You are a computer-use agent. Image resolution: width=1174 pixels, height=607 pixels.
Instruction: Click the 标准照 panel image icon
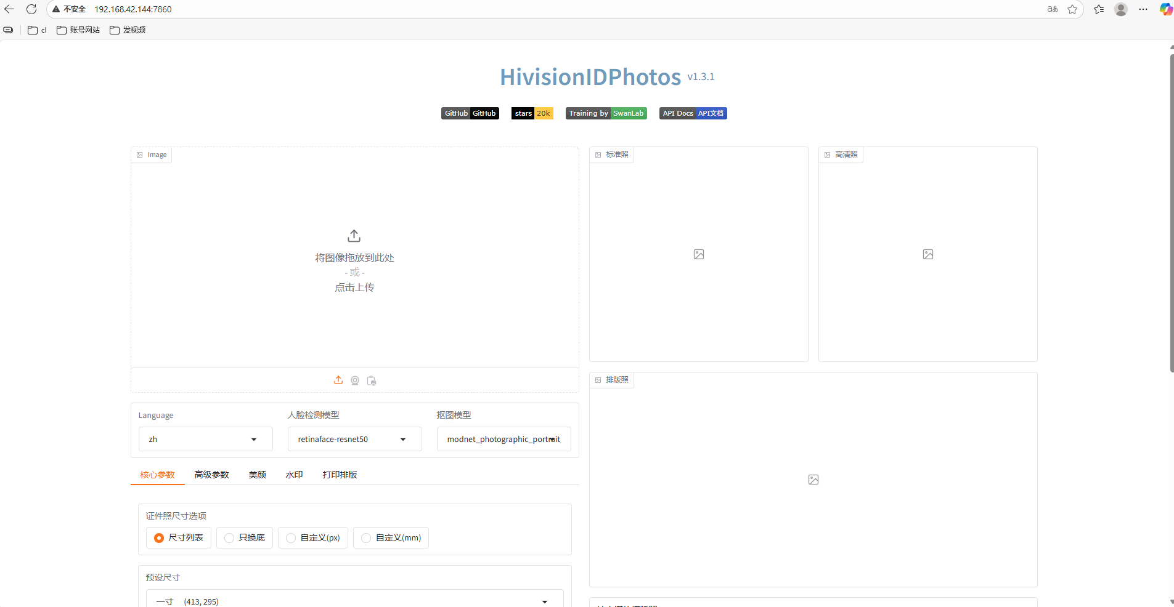click(x=698, y=254)
